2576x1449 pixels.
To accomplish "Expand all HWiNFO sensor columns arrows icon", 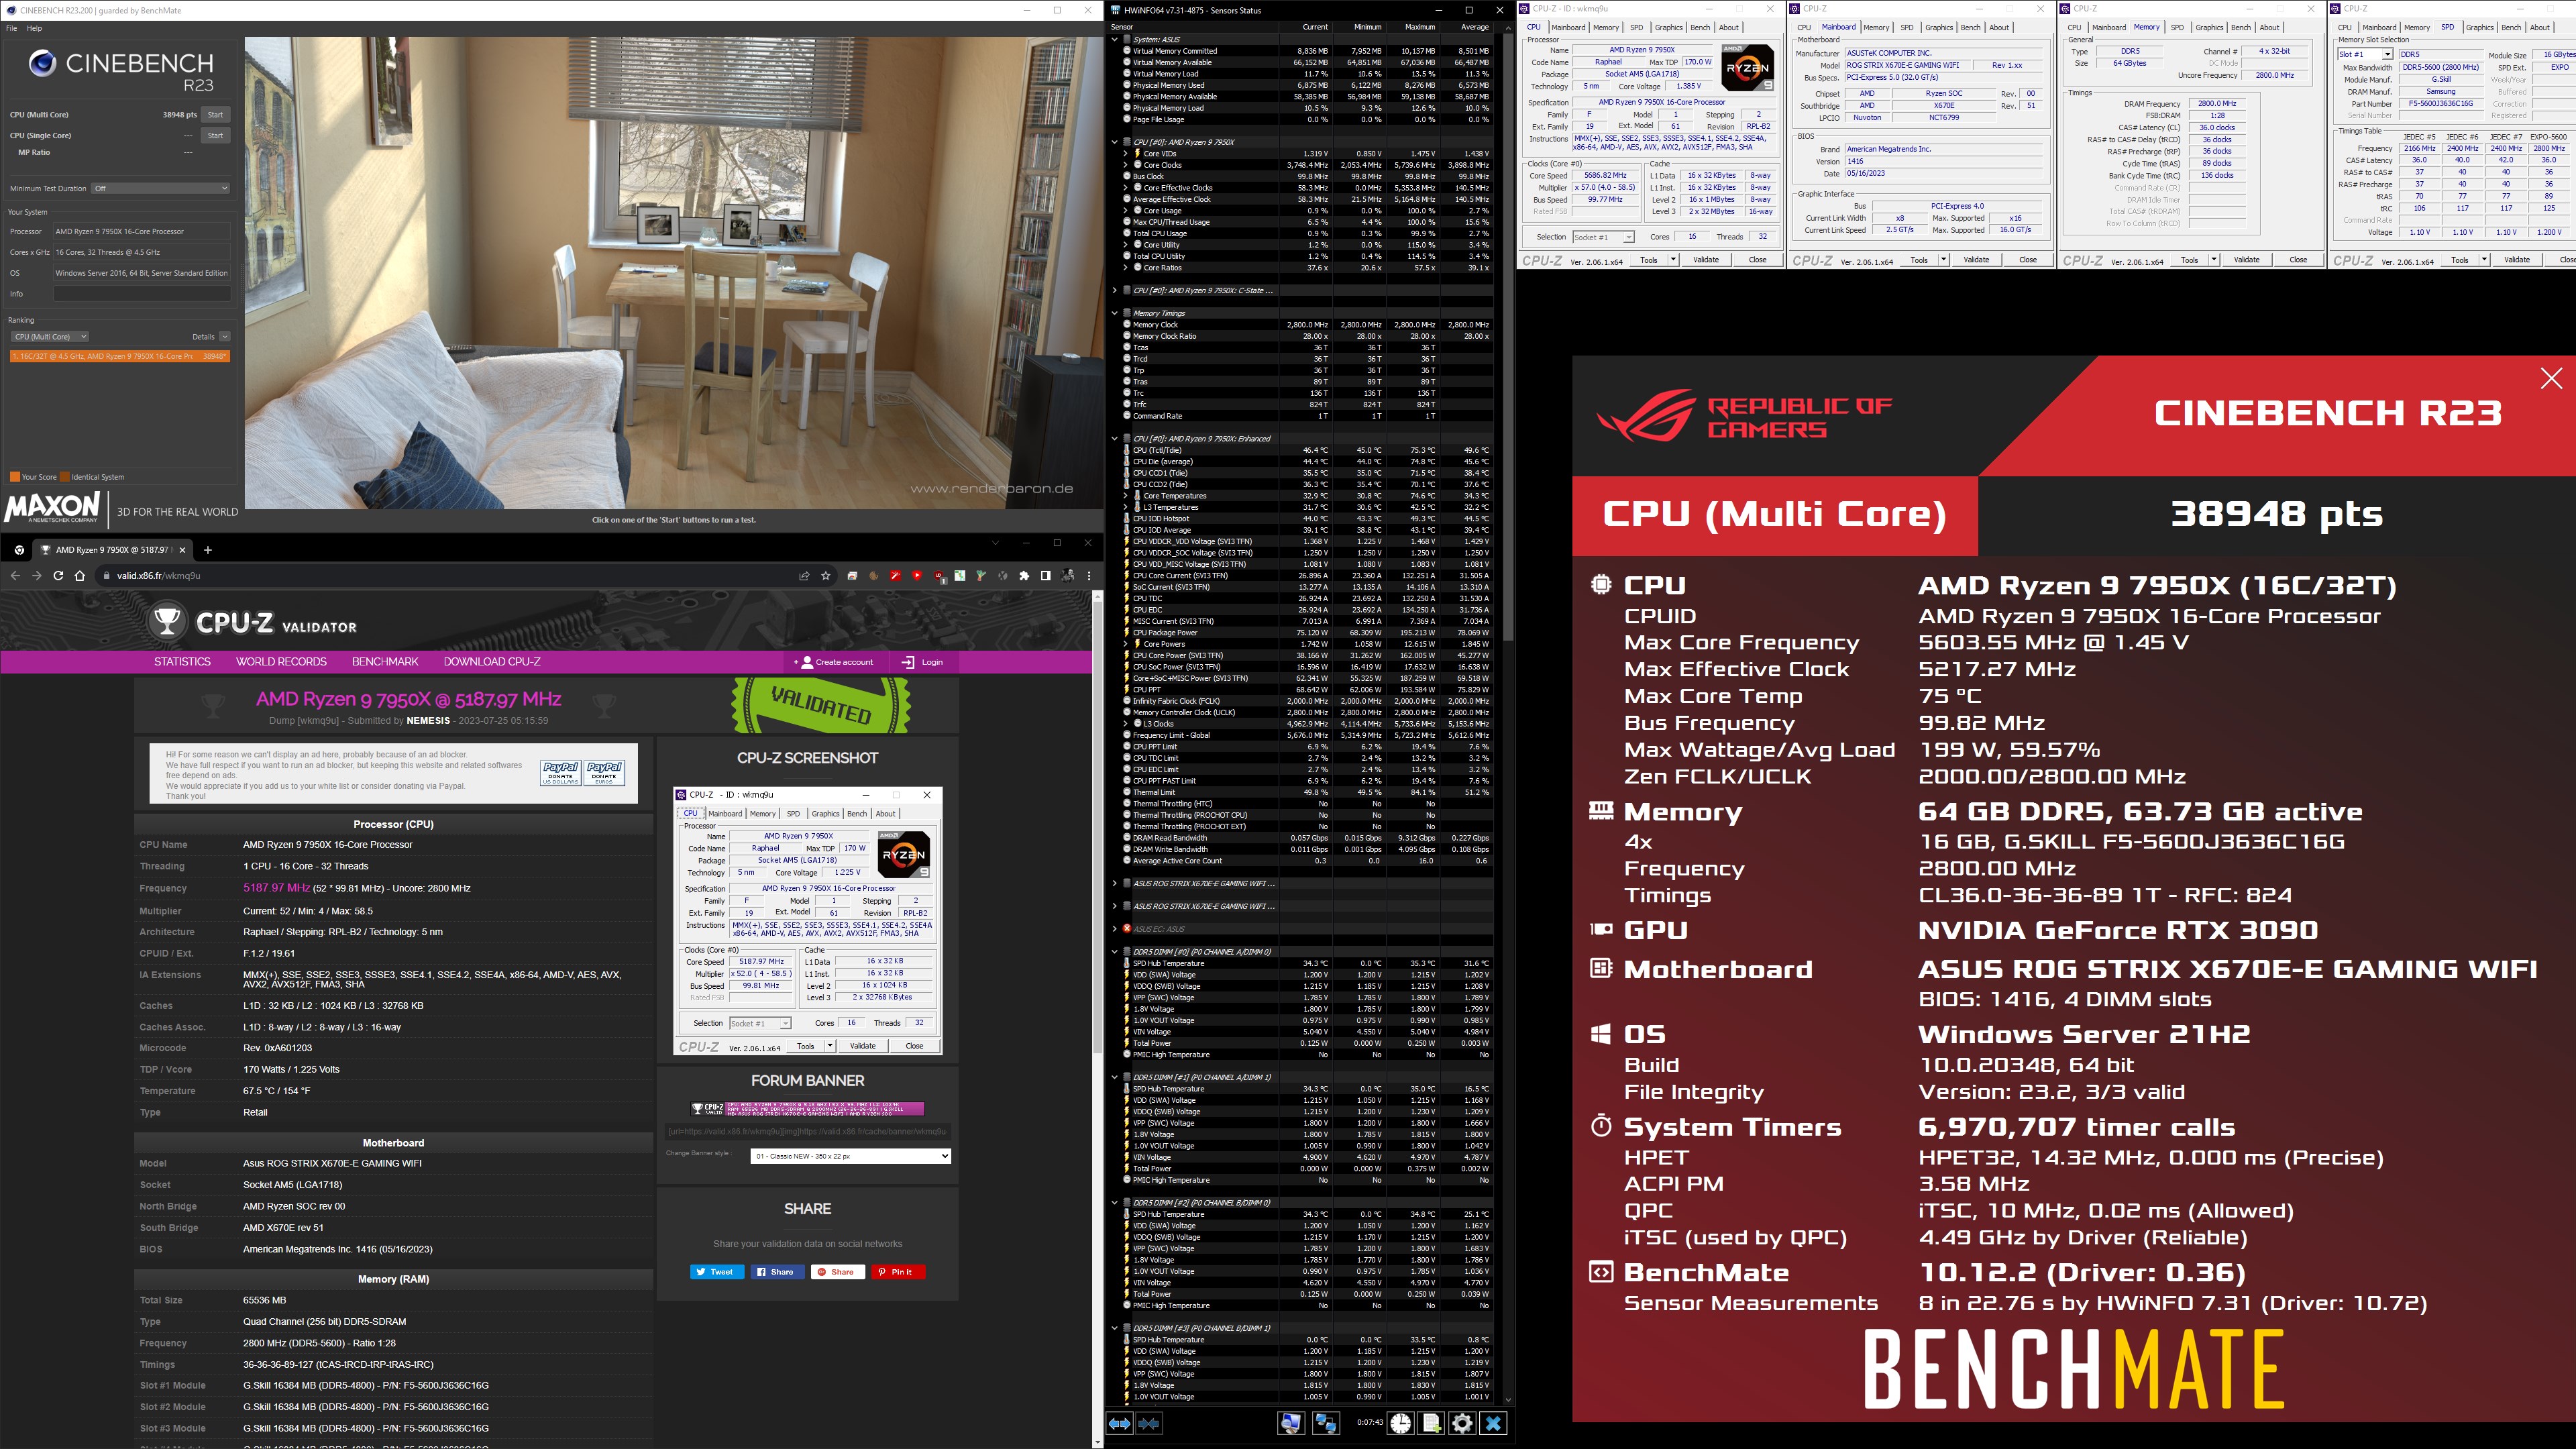I will tap(1120, 1423).
